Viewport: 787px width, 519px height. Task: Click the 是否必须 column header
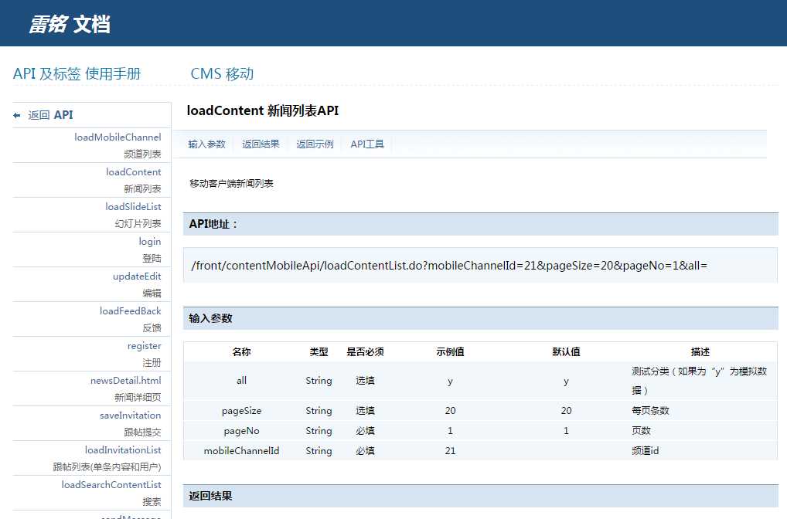click(x=365, y=352)
